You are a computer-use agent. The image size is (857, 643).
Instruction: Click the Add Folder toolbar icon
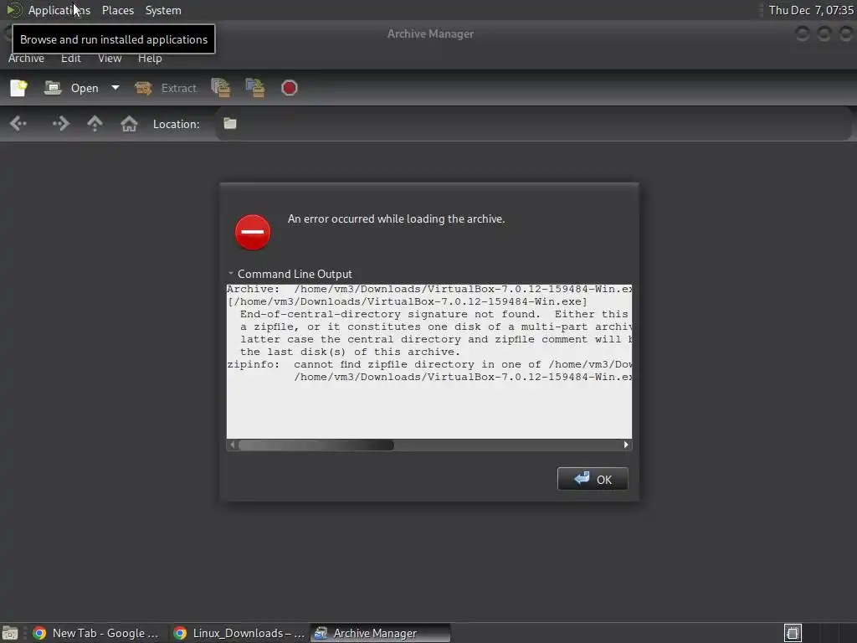255,88
